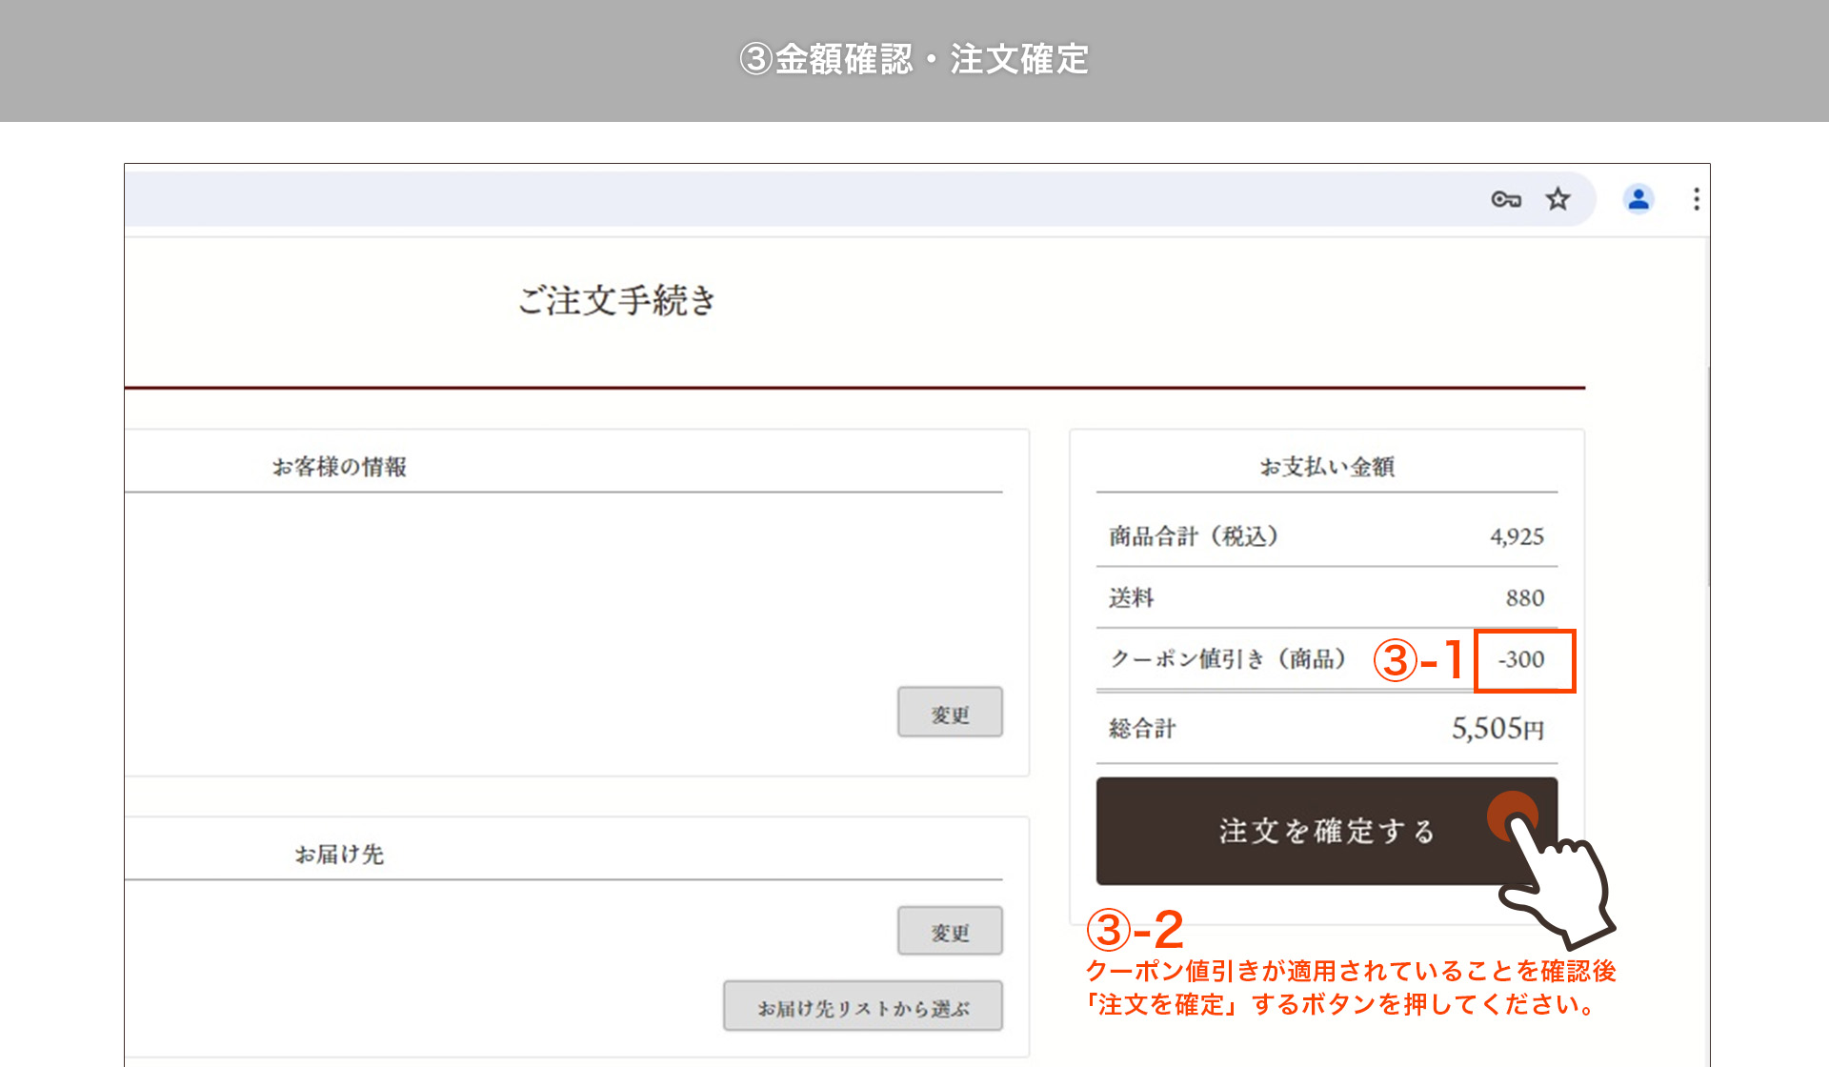Click 変更 in the お届け先 section
1829x1067 pixels.
point(949,931)
